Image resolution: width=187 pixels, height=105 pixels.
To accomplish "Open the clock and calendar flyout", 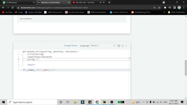I will [x=174, y=102].
